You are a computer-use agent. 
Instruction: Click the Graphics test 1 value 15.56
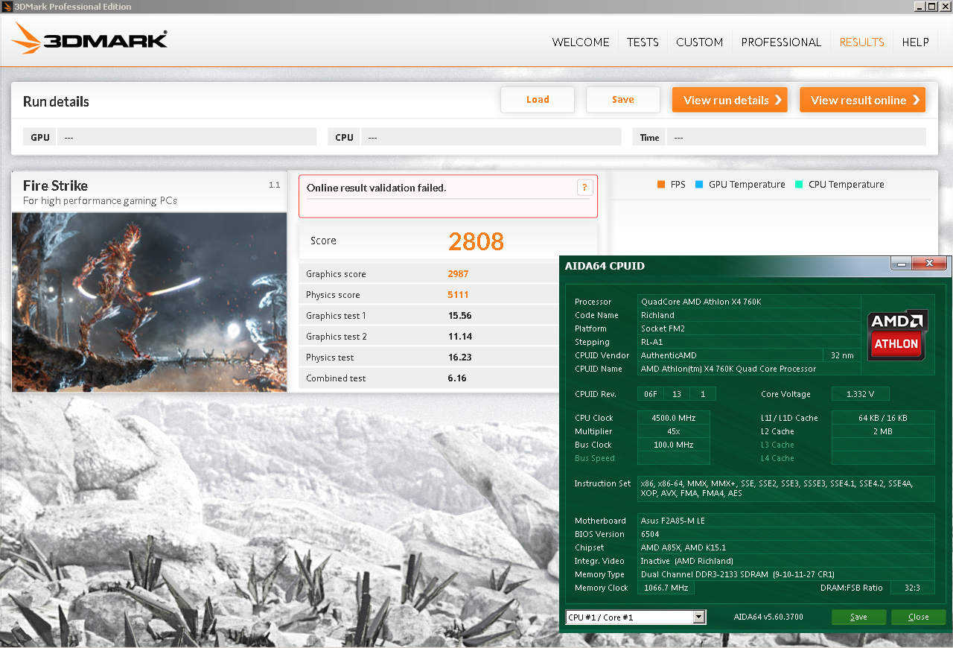point(459,316)
